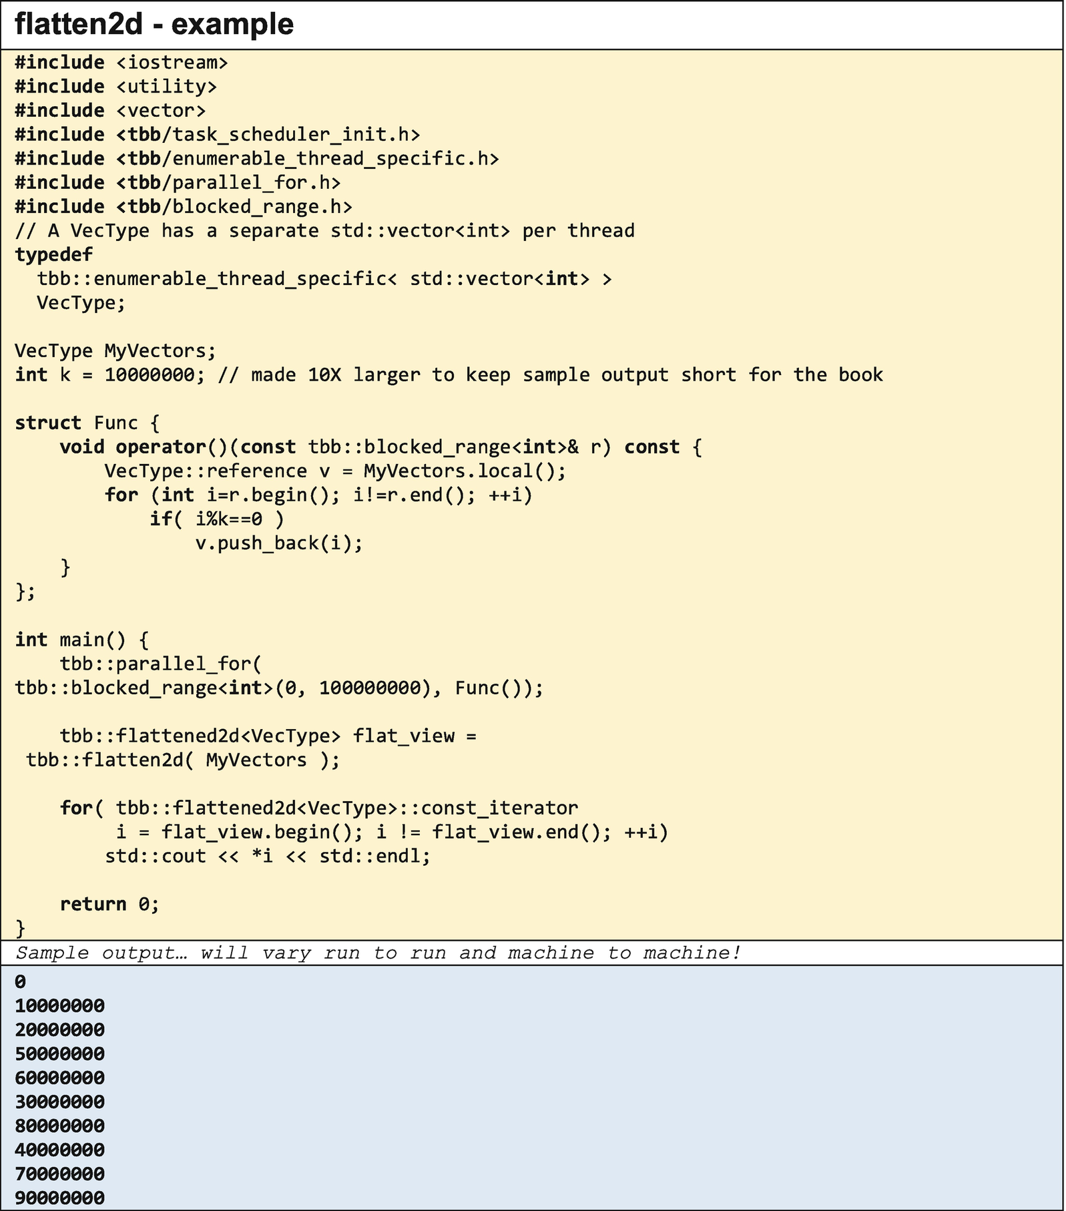Click the output value "0"
This screenshot has height=1211, width=1066.
click(x=21, y=981)
